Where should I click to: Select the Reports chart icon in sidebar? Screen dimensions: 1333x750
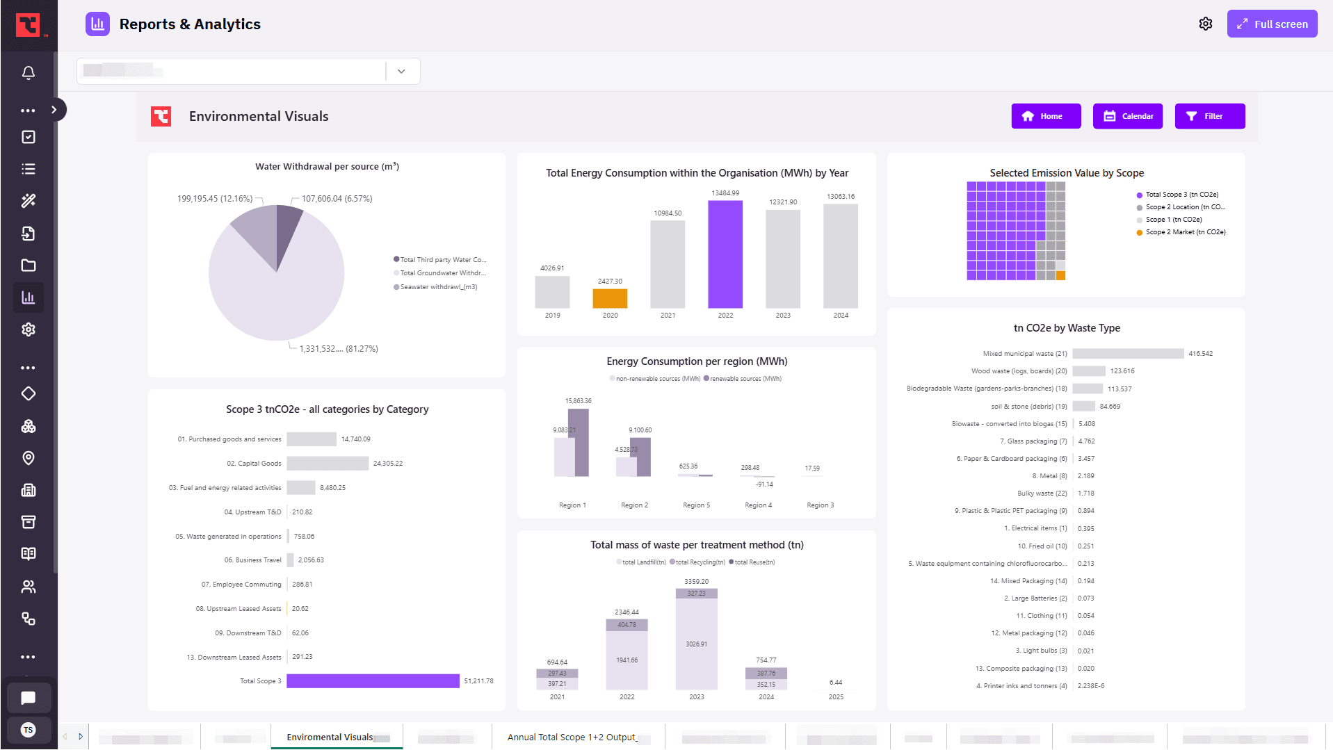(29, 297)
